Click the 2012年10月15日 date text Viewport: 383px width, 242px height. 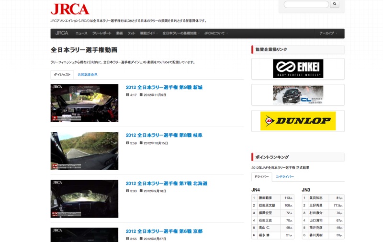156,143
